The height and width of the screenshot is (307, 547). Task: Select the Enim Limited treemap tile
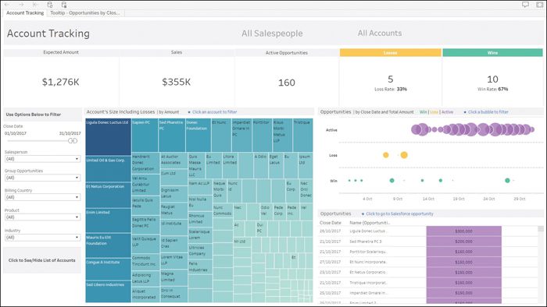pos(108,221)
